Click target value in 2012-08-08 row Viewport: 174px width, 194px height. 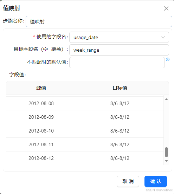tap(120, 103)
